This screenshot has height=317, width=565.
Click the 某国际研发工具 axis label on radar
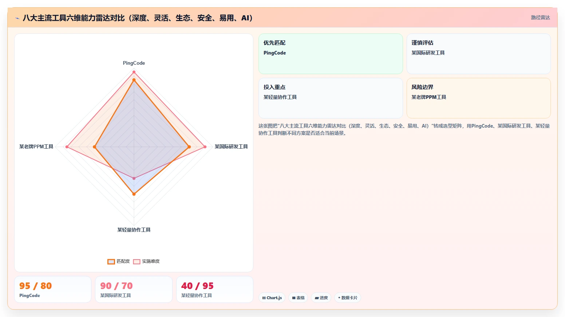[231, 147]
